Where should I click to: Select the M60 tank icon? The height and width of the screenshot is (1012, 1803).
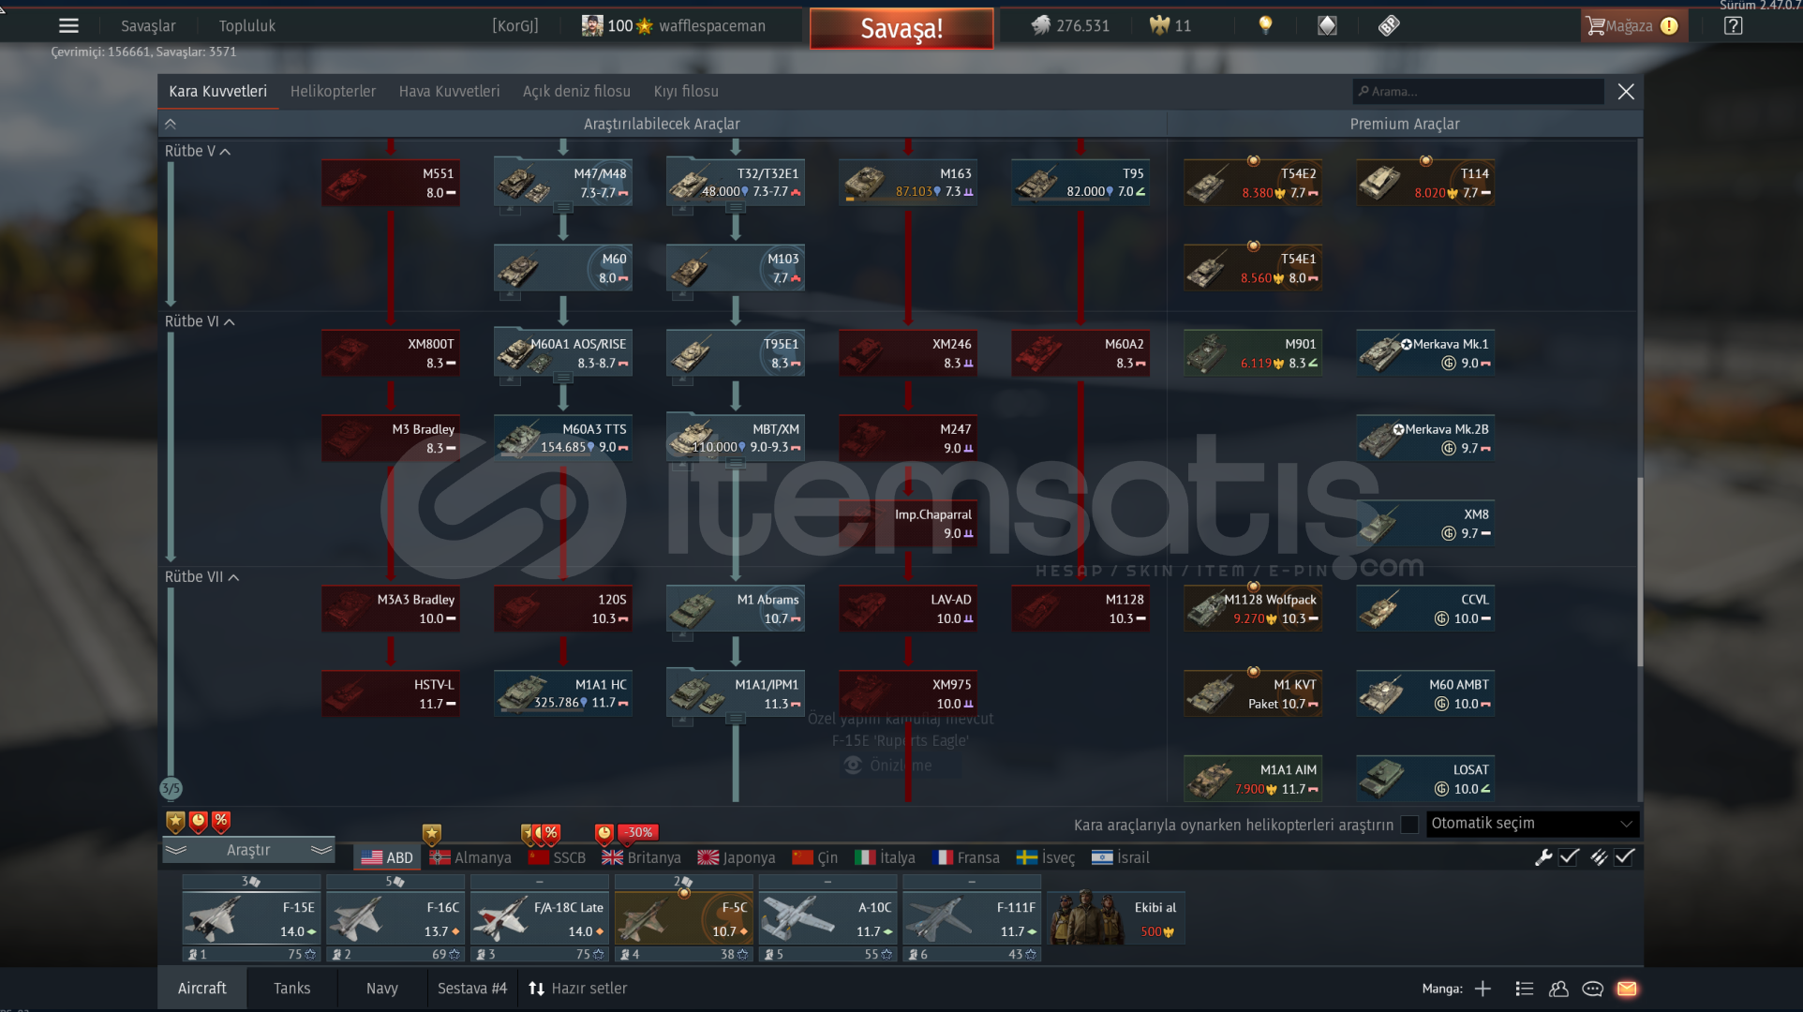pyautogui.click(x=518, y=269)
